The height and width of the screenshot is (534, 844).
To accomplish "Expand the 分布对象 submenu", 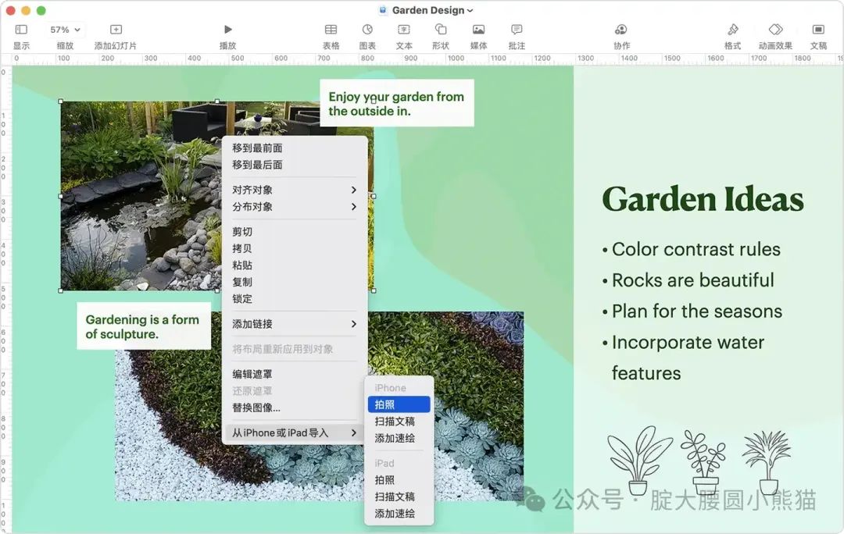I will tap(294, 207).
